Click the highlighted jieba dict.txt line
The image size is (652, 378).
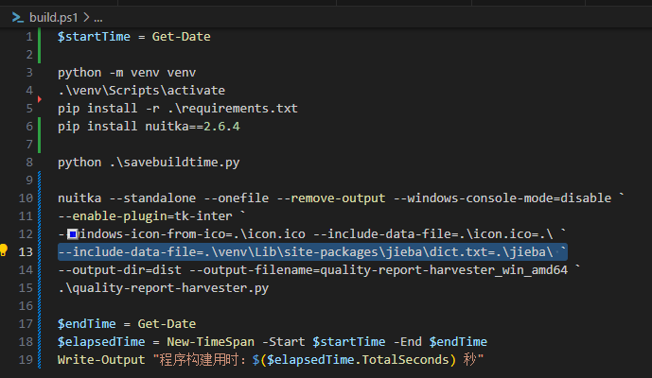tap(311, 251)
